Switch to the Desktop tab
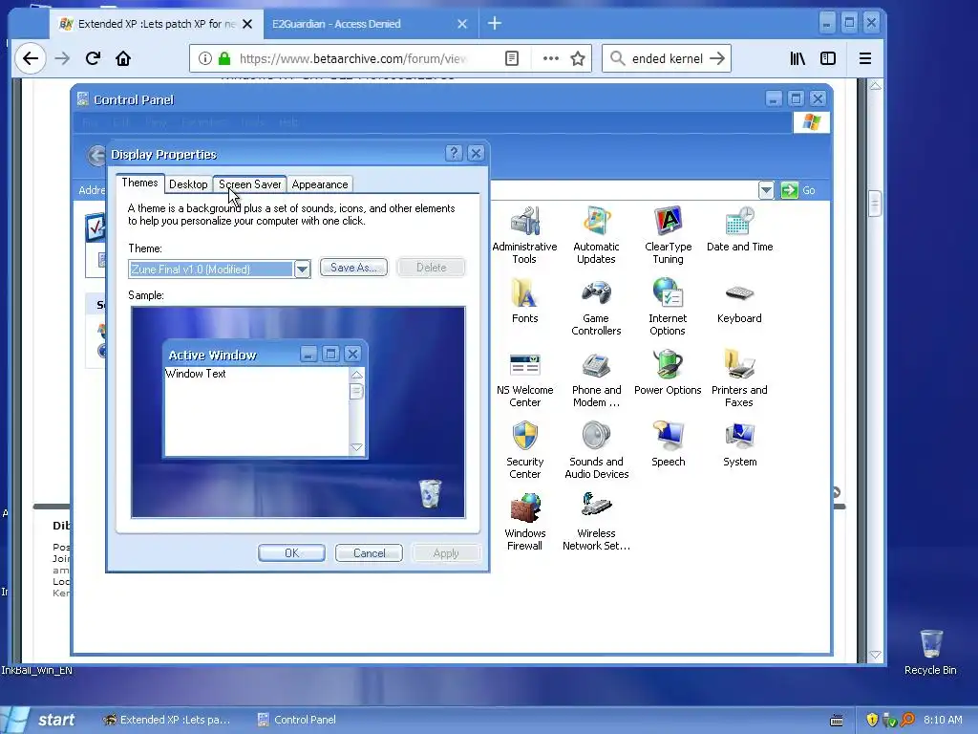The height and width of the screenshot is (734, 978). click(188, 184)
